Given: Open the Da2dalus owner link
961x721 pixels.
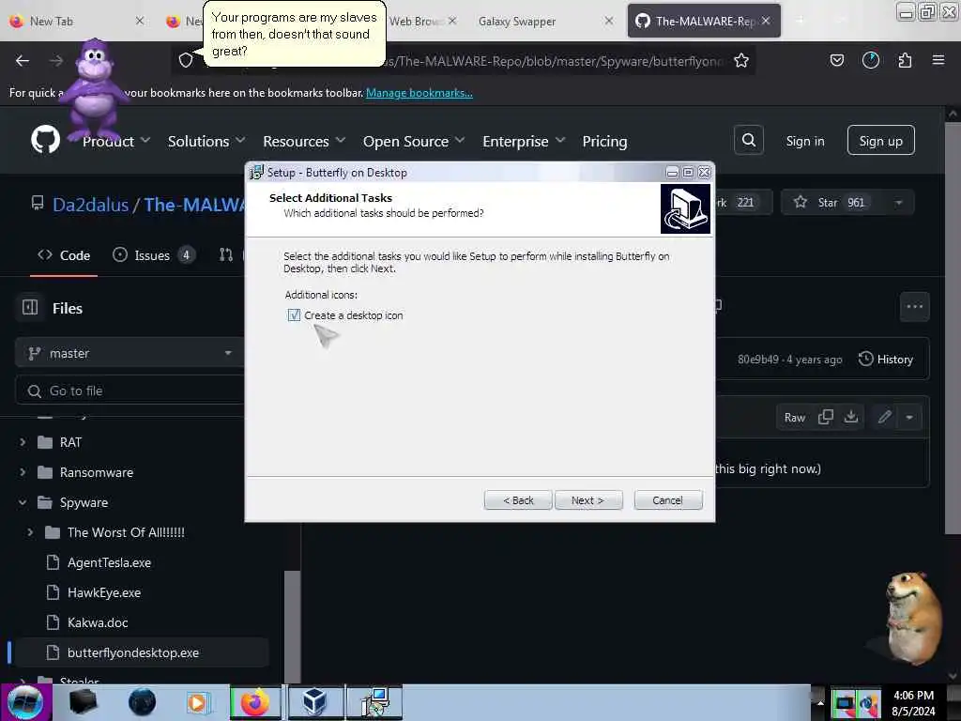Looking at the screenshot, I should [90, 204].
